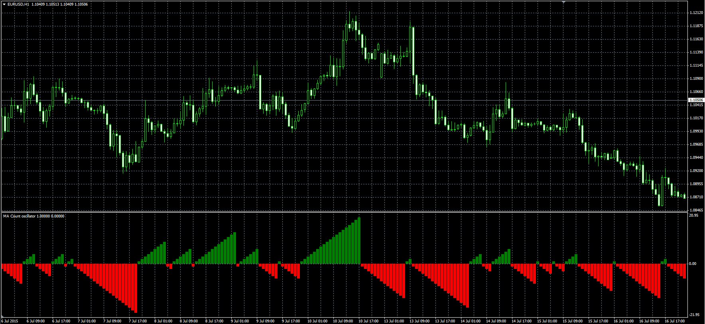The image size is (705, 324).
Task: Click the 1.11875 price axis label
Action: (x=696, y=26)
